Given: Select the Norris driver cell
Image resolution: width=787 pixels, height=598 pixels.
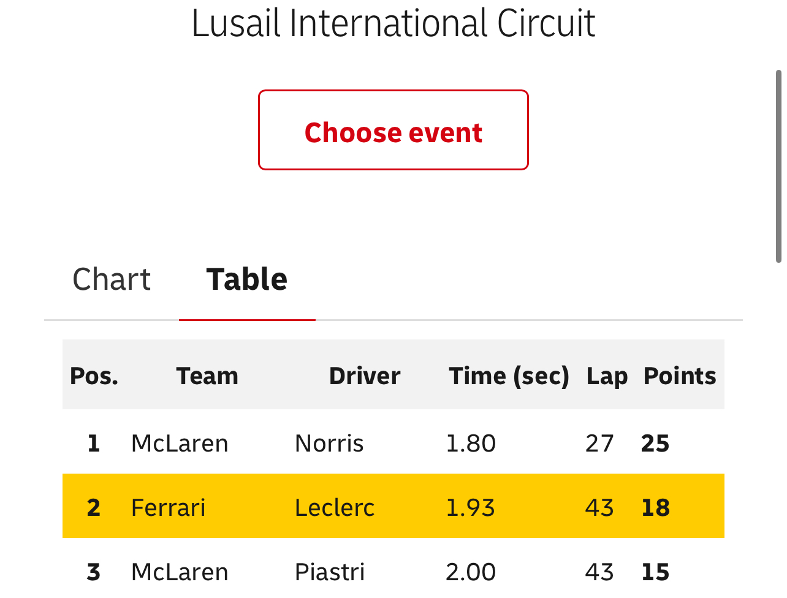Looking at the screenshot, I should pos(329,443).
